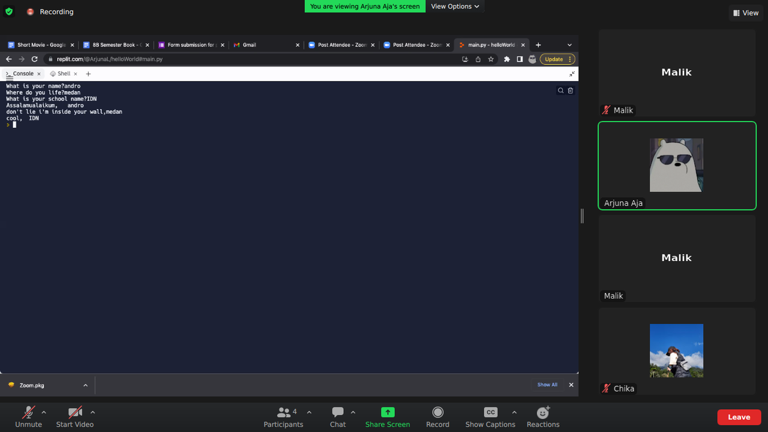Clear the Console output with trash icon
Screen dimensions: 768x432
[x=570, y=90]
